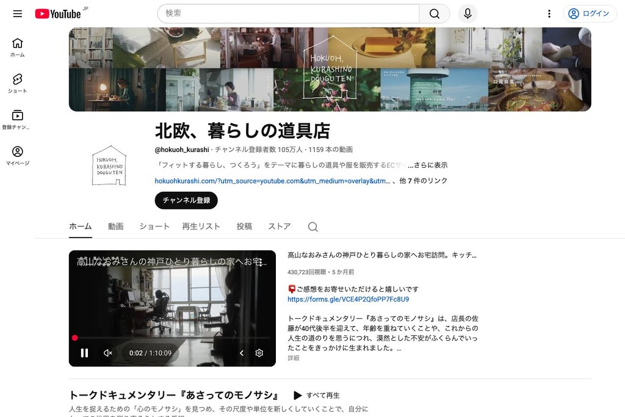Image resolution: width=625 pixels, height=417 pixels.
Task: Click the チャンネル登録 subscribe button
Action: tap(186, 200)
